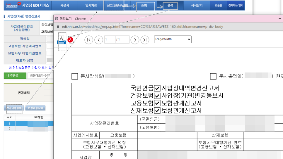Click the NHIS logo in header
283x159 pixels.
tap(13, 5)
